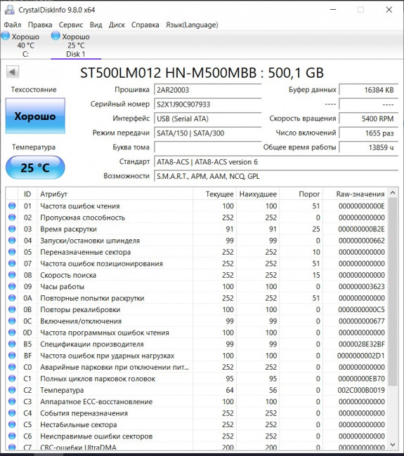Close the CrystalDiskInfo window

click(389, 10)
